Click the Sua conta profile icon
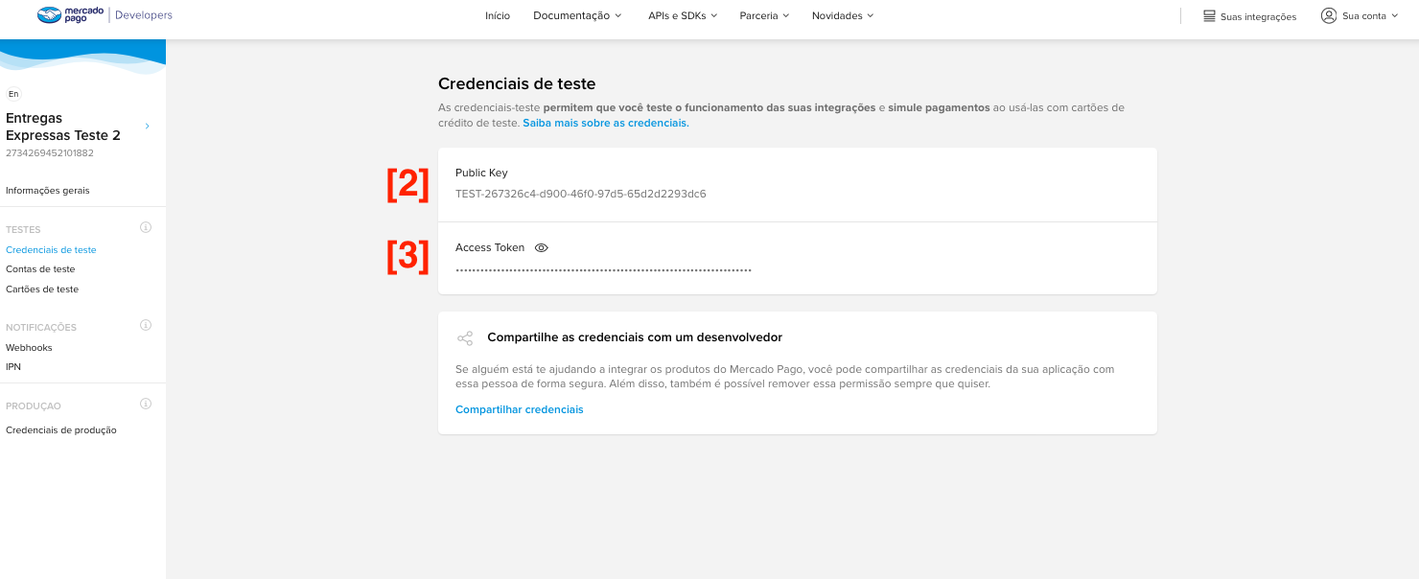This screenshot has height=579, width=1419. click(1329, 15)
